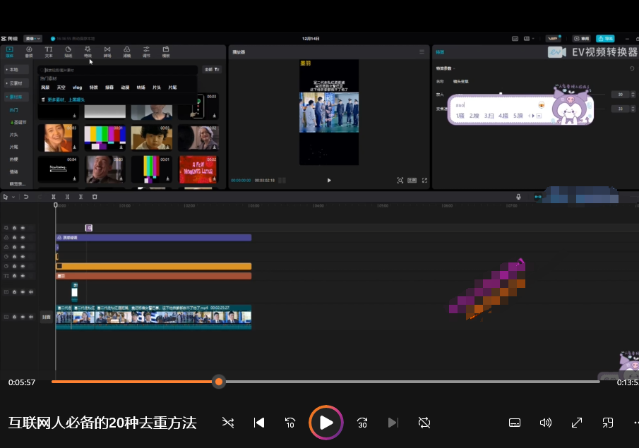Open the 更多素材 more materials link
The image size is (639, 448).
[x=66, y=99]
